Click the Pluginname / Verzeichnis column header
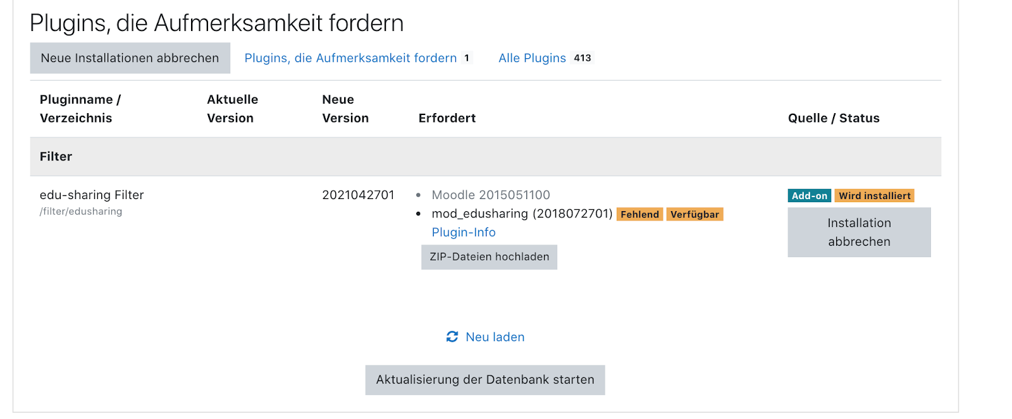1012x419 pixels. 80,109
